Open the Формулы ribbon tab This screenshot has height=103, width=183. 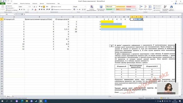(x=35, y=3)
